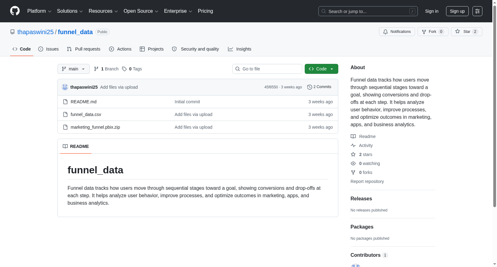Click the fork icon beside 0 forks

point(353,172)
